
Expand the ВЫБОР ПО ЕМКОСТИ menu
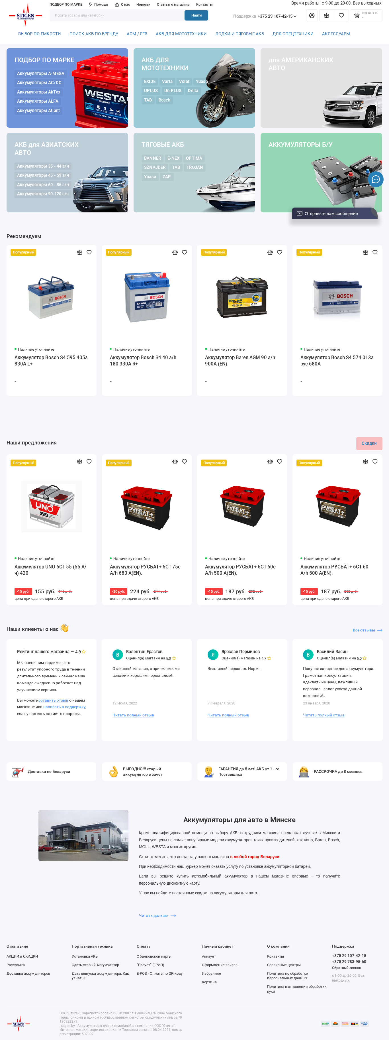point(40,34)
